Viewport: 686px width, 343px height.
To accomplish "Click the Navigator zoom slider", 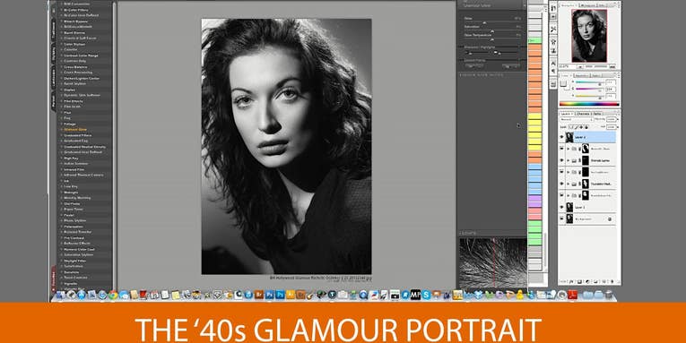I will coord(596,66).
